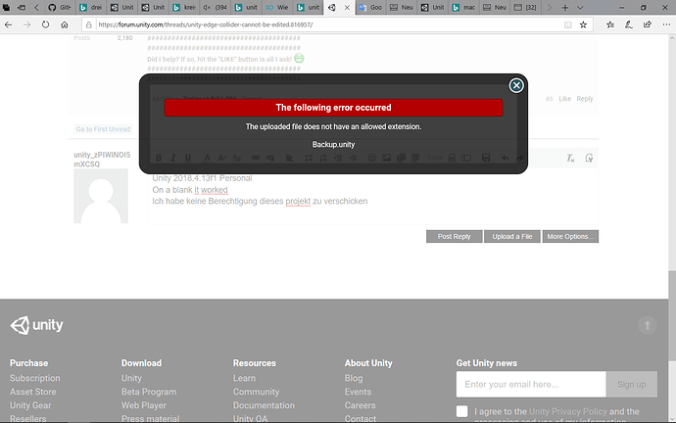Open the Asset Store footer link
676x423 pixels.
pyautogui.click(x=32, y=392)
